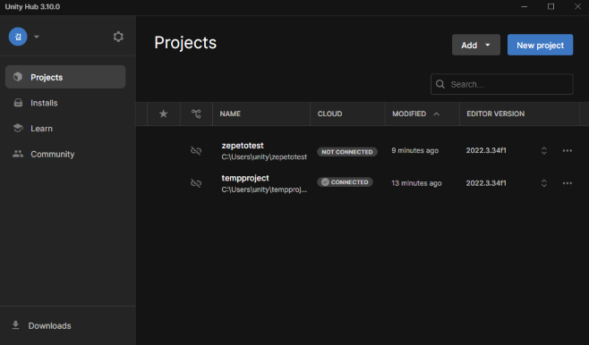Click path C:\Users\unity\zepetotest
Image resolution: width=589 pixels, height=345 pixels.
click(264, 157)
